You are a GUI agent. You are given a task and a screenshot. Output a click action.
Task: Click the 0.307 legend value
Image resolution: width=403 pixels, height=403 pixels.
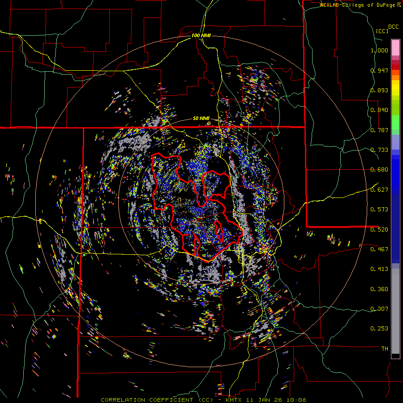[379, 309]
